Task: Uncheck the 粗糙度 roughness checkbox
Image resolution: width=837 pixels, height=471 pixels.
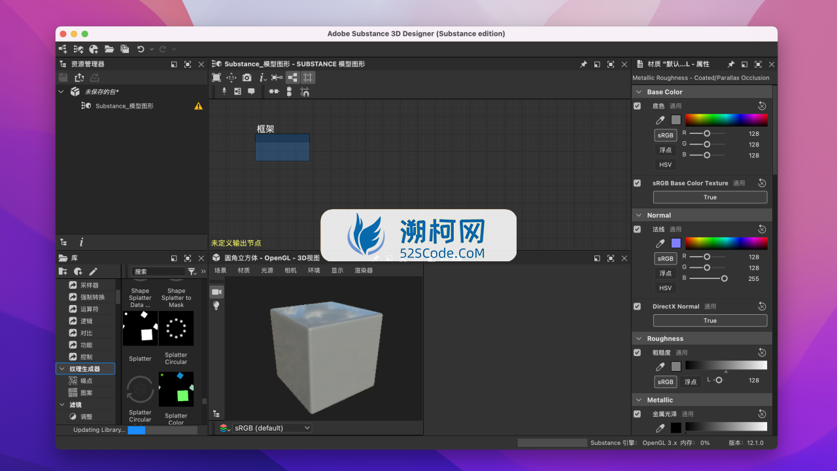Action: point(638,353)
